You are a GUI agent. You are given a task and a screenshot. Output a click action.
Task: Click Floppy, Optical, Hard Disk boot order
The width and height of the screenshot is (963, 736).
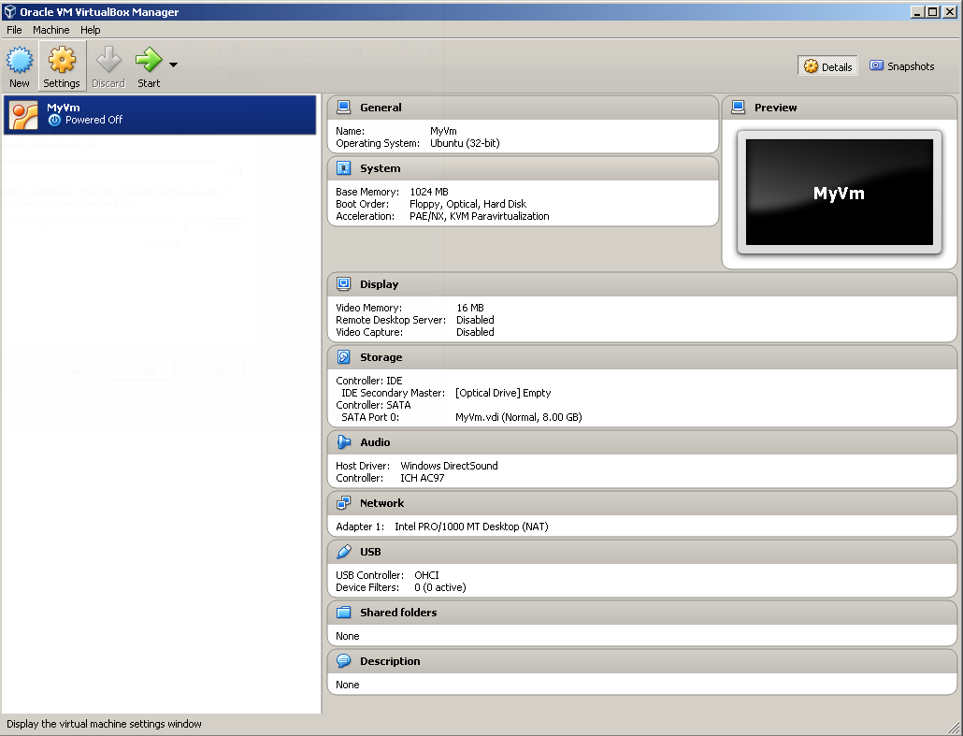(468, 204)
